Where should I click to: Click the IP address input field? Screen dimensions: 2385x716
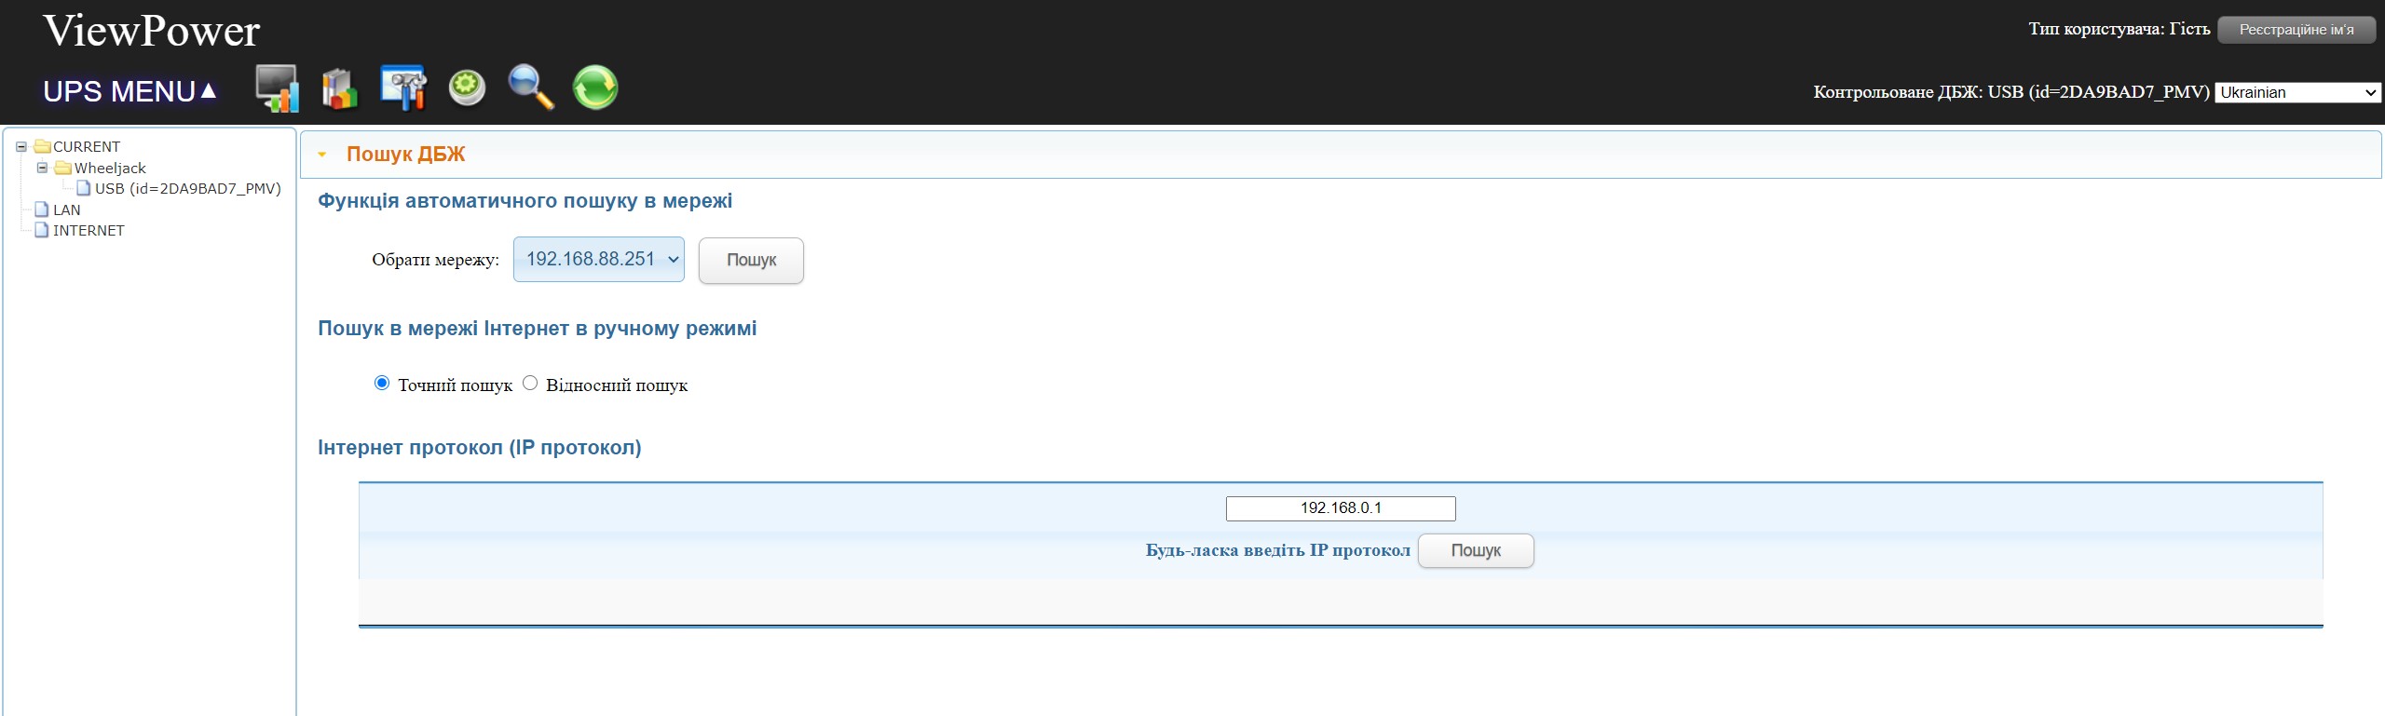[x=1340, y=508]
